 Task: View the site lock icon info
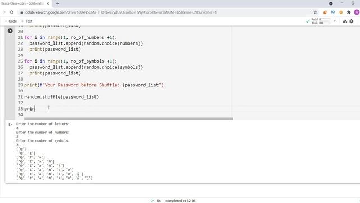pyautogui.click(x=21, y=12)
